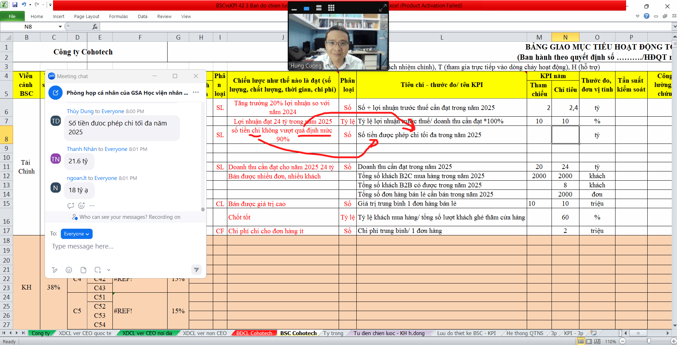Open the Formulas ribbon tab
Viewport: 677px width, 345px height.
pyautogui.click(x=118, y=16)
